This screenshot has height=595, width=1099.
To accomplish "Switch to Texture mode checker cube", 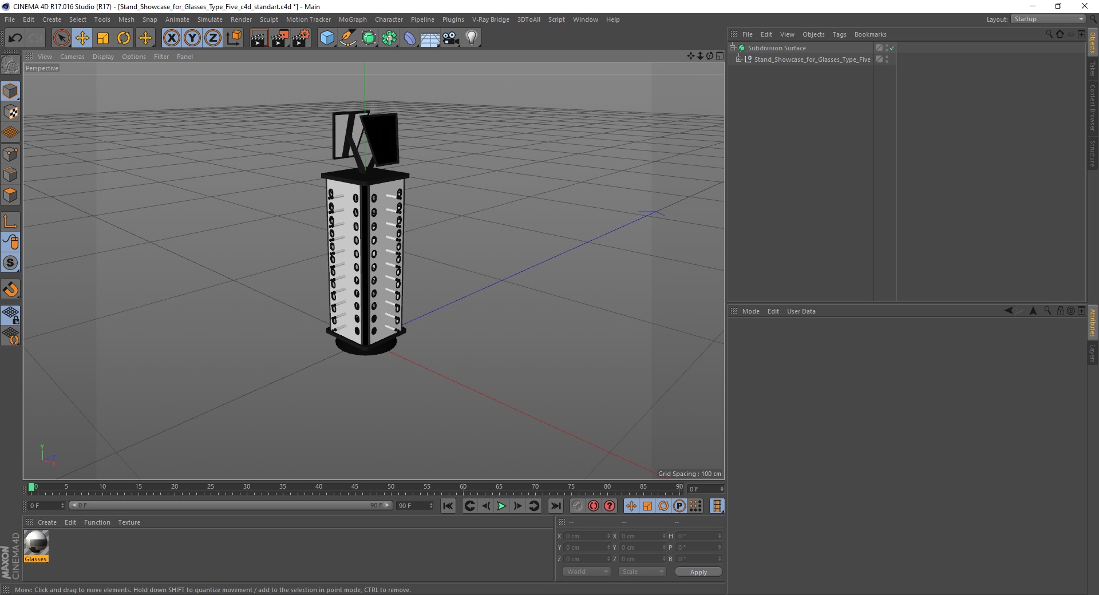I will click(x=10, y=112).
